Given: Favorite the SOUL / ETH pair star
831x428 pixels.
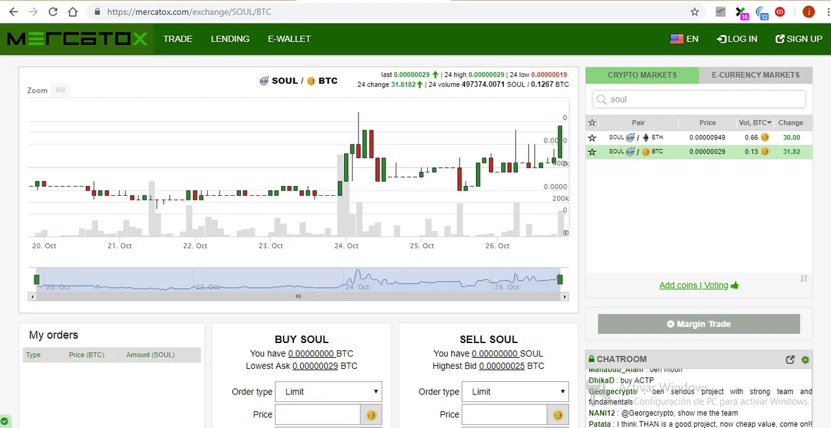Looking at the screenshot, I should [x=592, y=137].
